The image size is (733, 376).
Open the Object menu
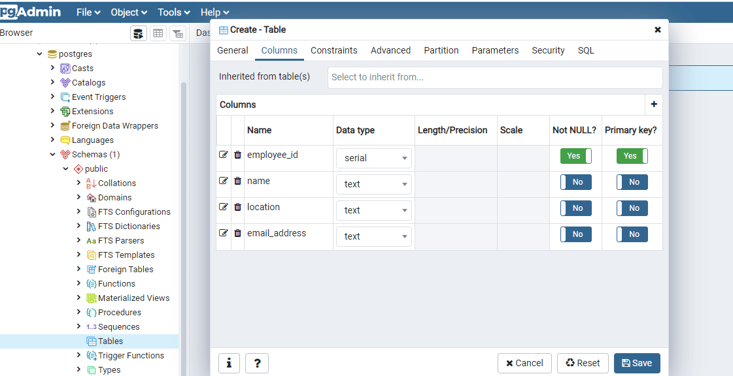(129, 12)
